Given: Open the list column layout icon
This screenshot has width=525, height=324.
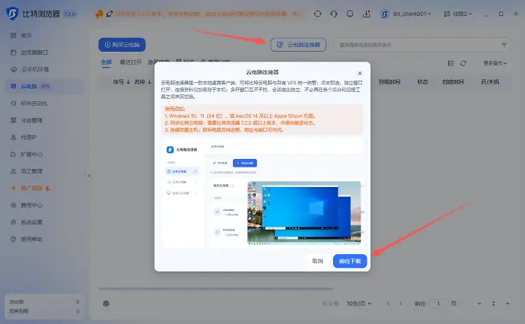Looking at the screenshot, I should click(450, 63).
